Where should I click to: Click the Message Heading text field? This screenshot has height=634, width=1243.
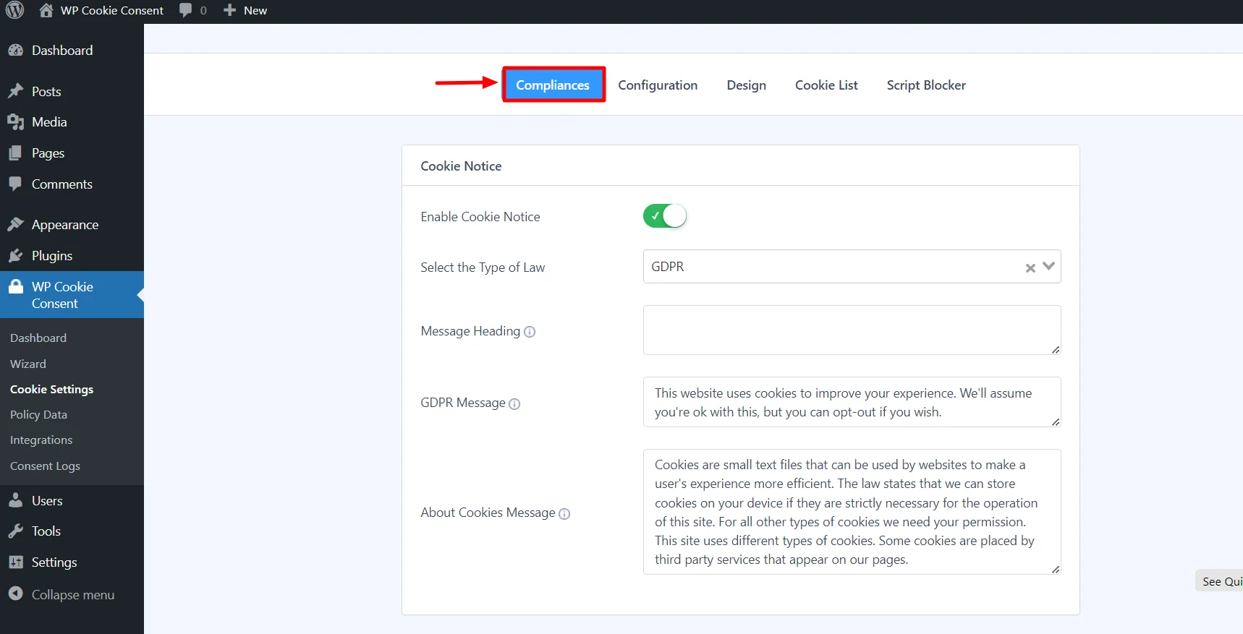point(851,330)
